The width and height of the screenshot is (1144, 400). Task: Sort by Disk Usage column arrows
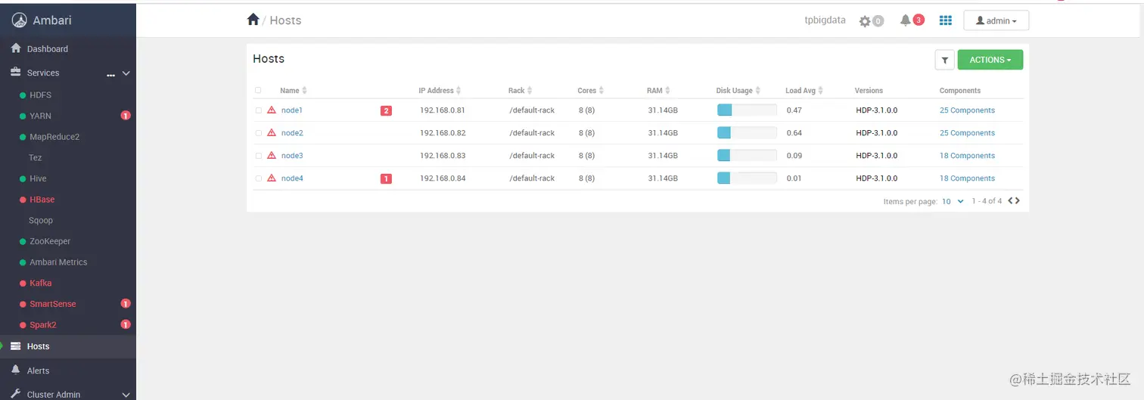(758, 91)
